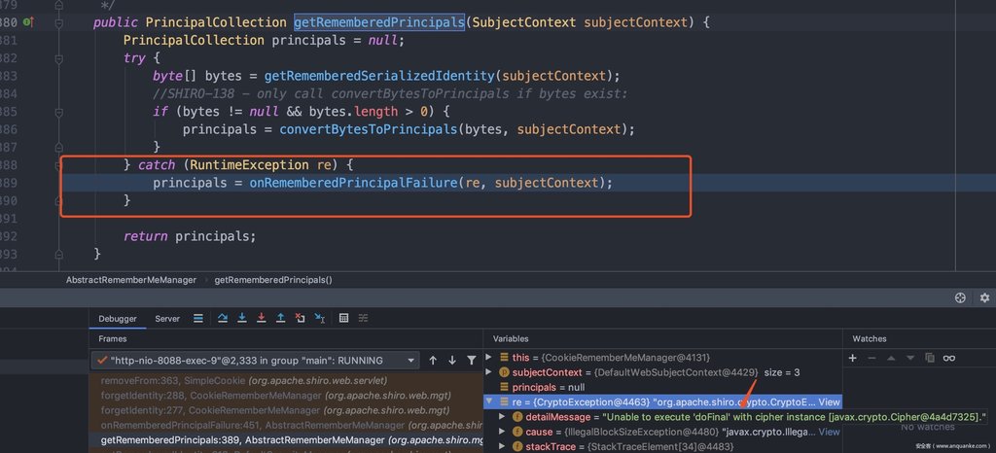
Task: Click View link on the cause variable
Action: tap(829, 432)
